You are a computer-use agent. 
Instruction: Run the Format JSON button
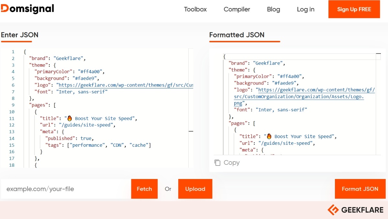tap(360, 189)
